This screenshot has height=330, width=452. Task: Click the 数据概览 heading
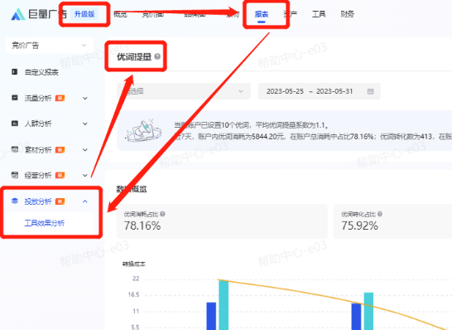[132, 189]
